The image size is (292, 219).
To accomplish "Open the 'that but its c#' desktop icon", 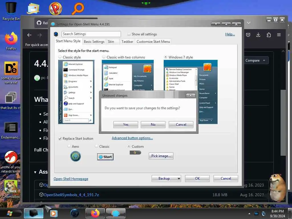I will click(11, 101).
